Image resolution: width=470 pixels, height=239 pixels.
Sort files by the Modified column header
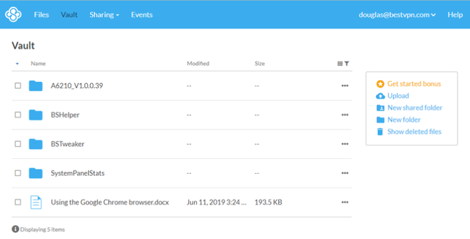(198, 63)
